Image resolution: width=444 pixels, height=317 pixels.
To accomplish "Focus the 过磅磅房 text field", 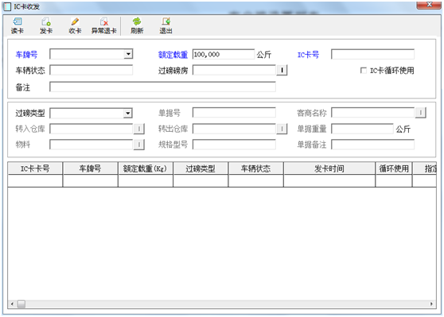I will pyautogui.click(x=234, y=70).
